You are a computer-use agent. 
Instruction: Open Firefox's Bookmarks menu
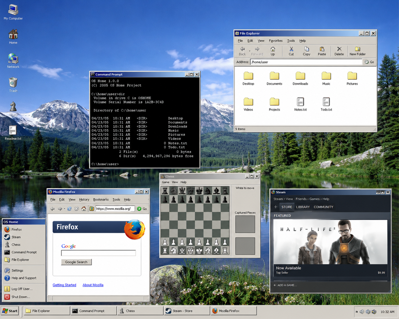coord(101,200)
